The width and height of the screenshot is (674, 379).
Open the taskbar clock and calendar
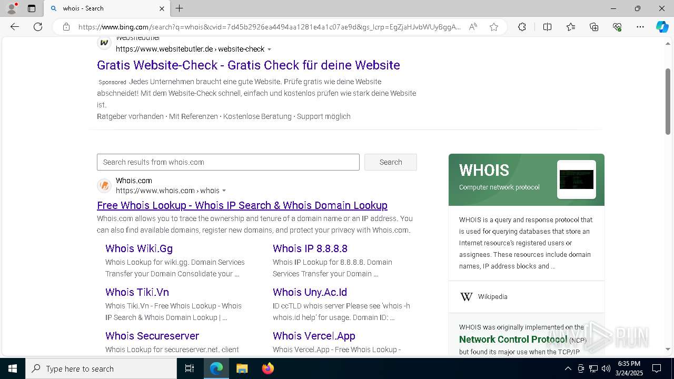(x=629, y=368)
